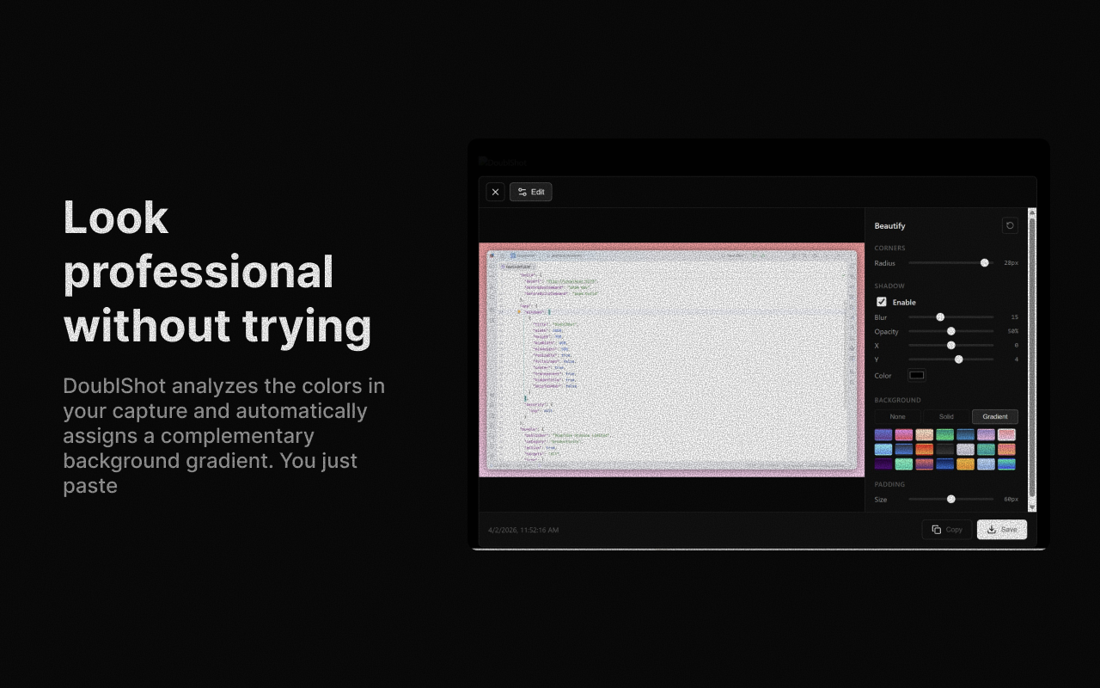Click the scrollbar down arrow in the Beautify panel

[1032, 507]
